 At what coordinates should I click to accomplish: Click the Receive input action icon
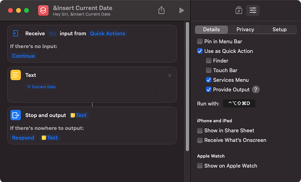(x=15, y=34)
